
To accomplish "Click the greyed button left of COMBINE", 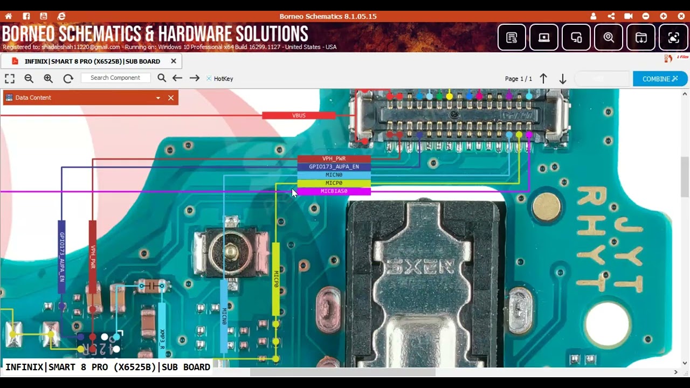I will tap(602, 79).
